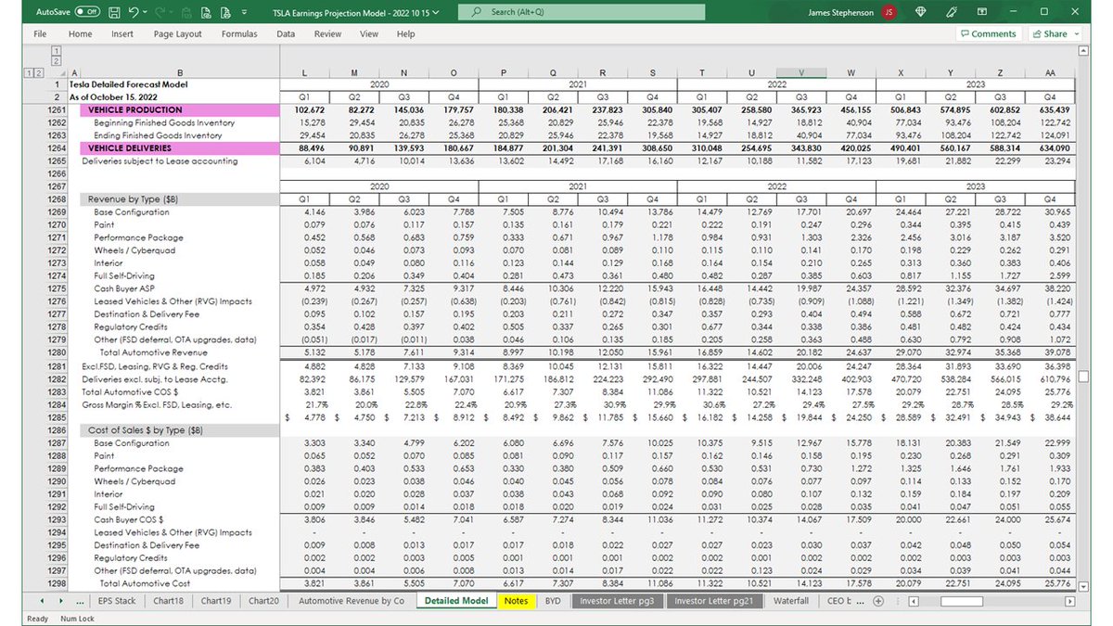
Task: Switch to the BYD sheet tab
Action: point(553,601)
